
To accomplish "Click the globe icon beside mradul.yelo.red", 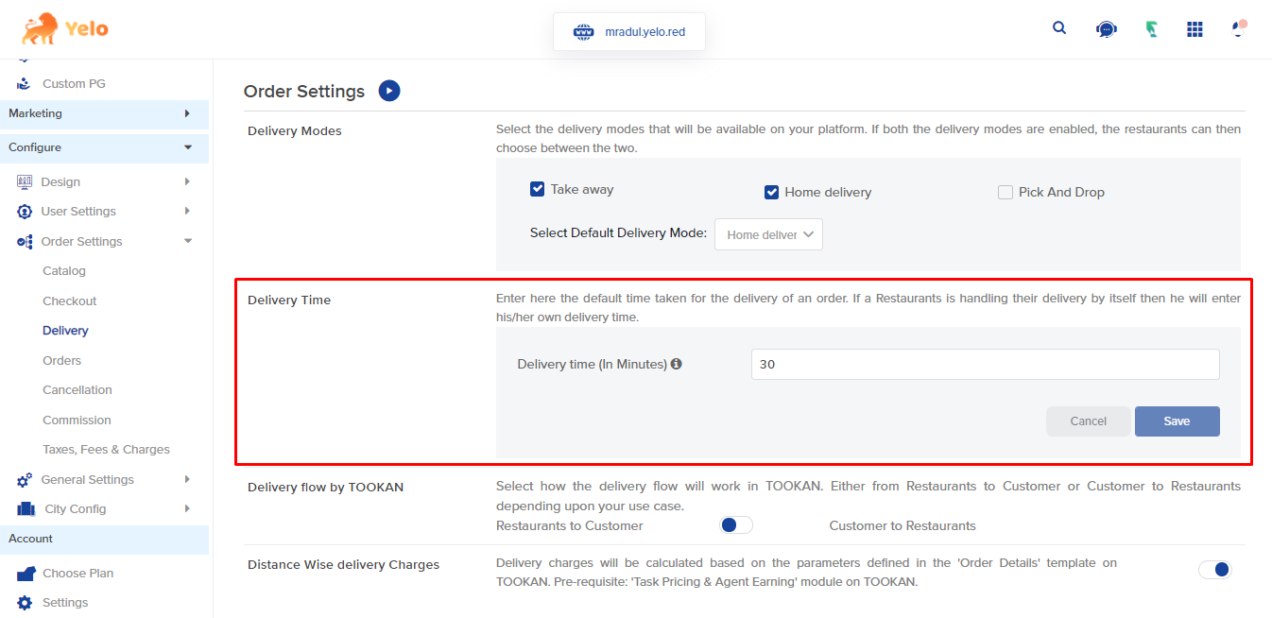I will click(583, 32).
